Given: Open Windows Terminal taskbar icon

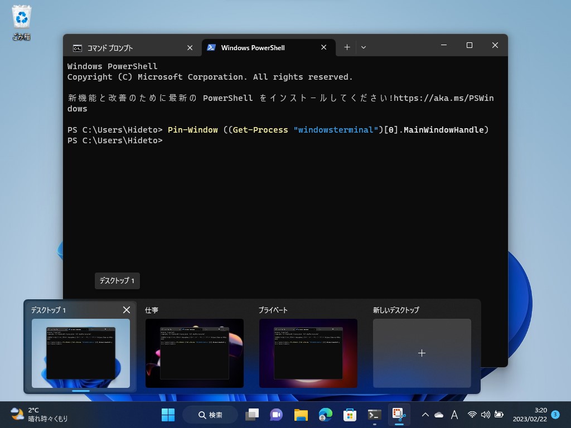Looking at the screenshot, I should 374,415.
